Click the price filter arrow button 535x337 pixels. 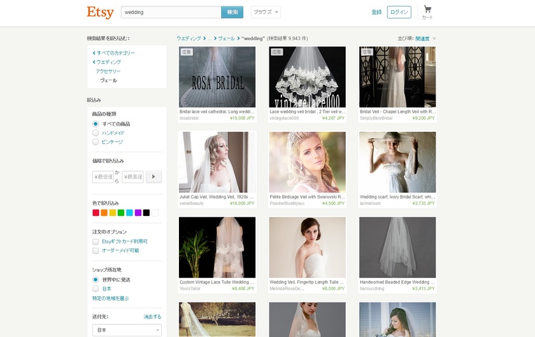coord(154,176)
